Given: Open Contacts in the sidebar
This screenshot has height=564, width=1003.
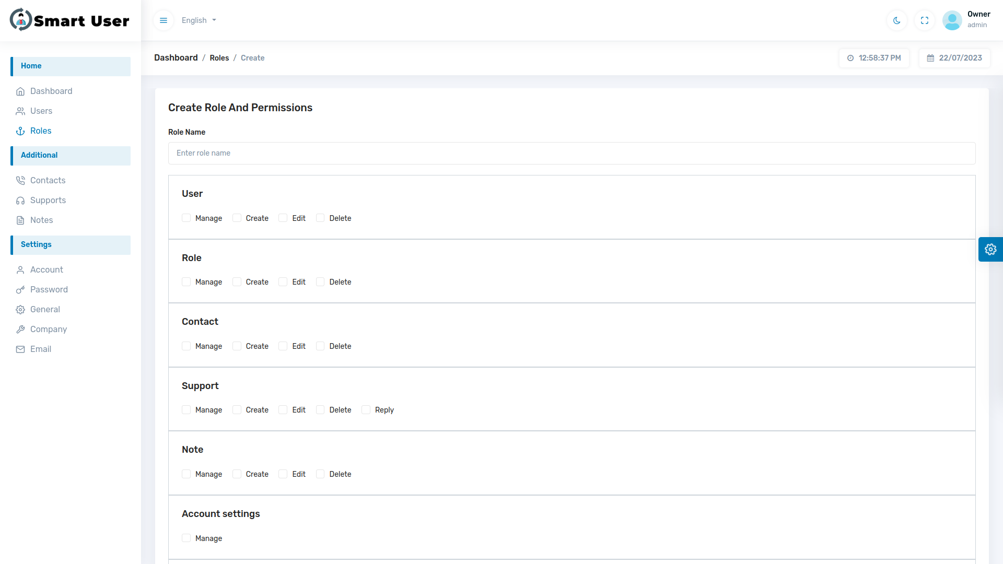Looking at the screenshot, I should pos(48,180).
